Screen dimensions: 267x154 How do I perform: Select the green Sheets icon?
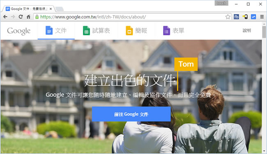point(86,30)
